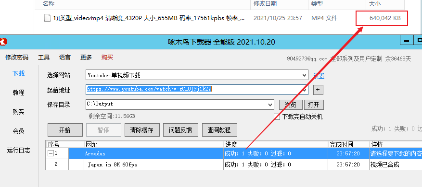Click 视频已合成 detail cell
This screenshot has height=187, width=422.
pyautogui.click(x=384, y=164)
